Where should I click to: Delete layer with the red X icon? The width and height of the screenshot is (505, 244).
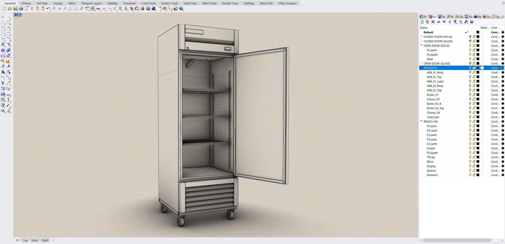(433, 22)
